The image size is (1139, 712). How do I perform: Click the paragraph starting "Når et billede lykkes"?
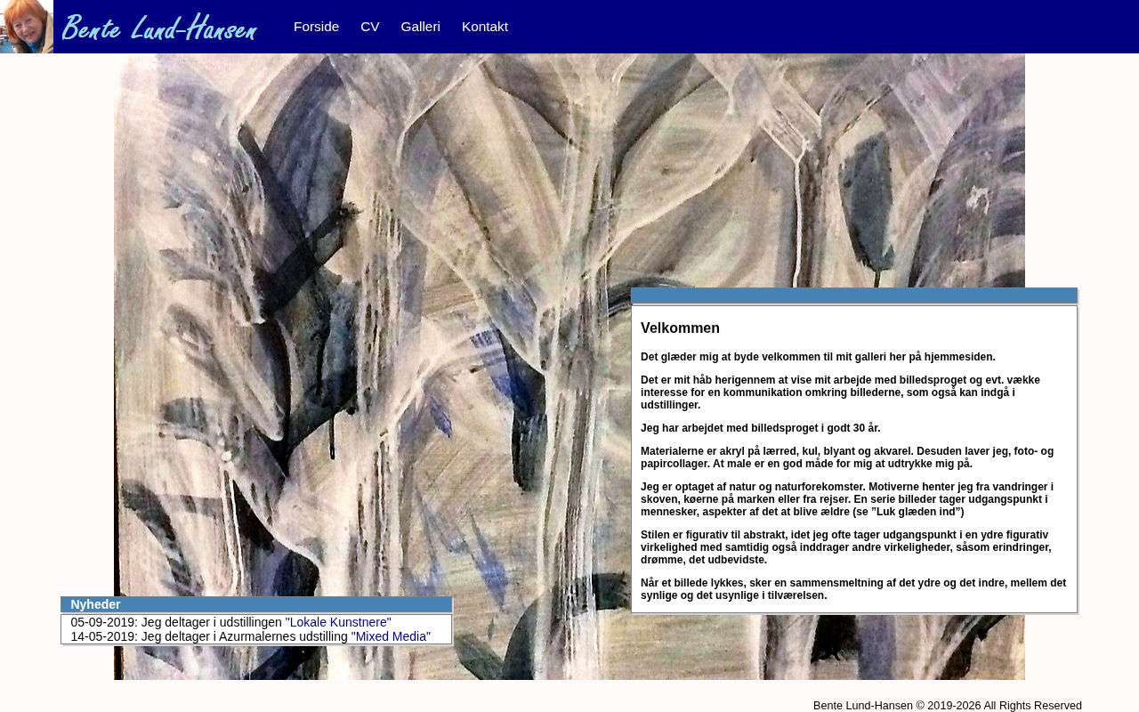pos(853,589)
